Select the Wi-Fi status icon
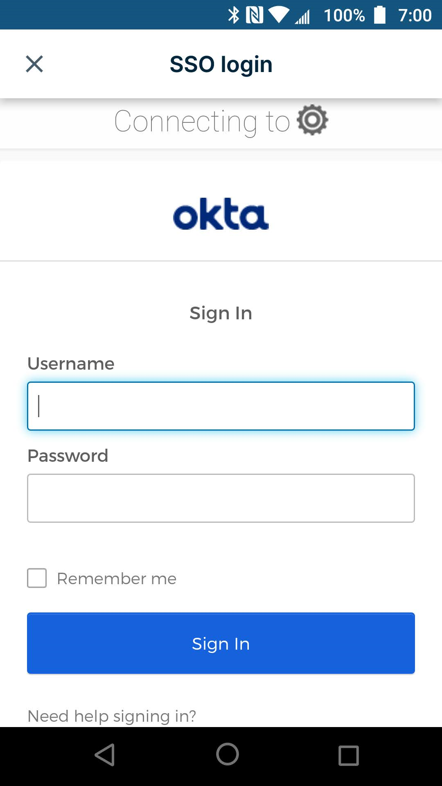This screenshot has width=442, height=786. point(279,15)
